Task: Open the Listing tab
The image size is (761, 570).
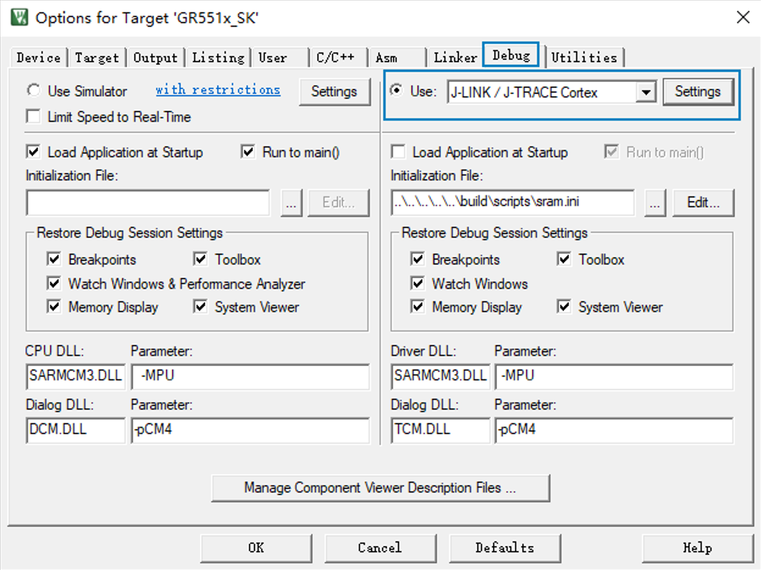Action: point(218,58)
